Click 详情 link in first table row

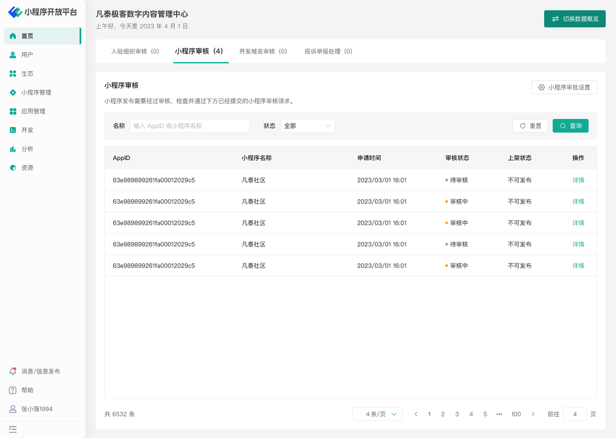tap(578, 180)
